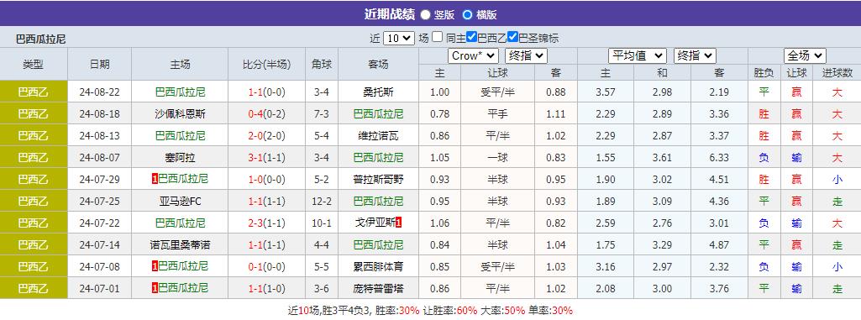This screenshot has width=861, height=320.
Task: Click away team 普拉斯哥野
Action: [x=379, y=180]
